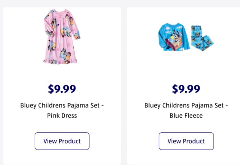Screen dimensions: 240x165
Task: Click View Product for the Blue Fleece
Action: [x=186, y=141]
